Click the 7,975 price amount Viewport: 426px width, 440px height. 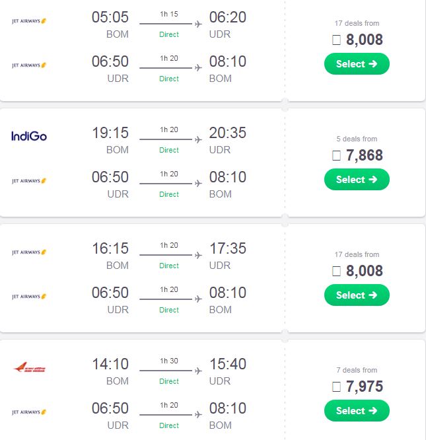point(365,386)
